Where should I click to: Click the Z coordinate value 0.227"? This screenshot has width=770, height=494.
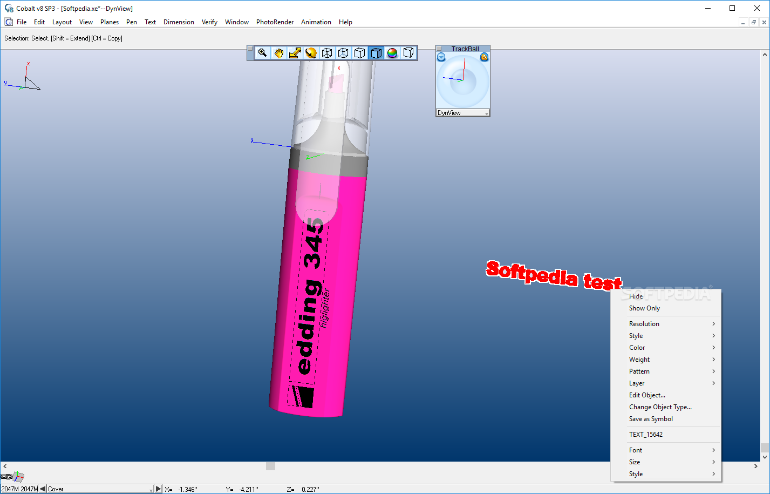pos(310,490)
